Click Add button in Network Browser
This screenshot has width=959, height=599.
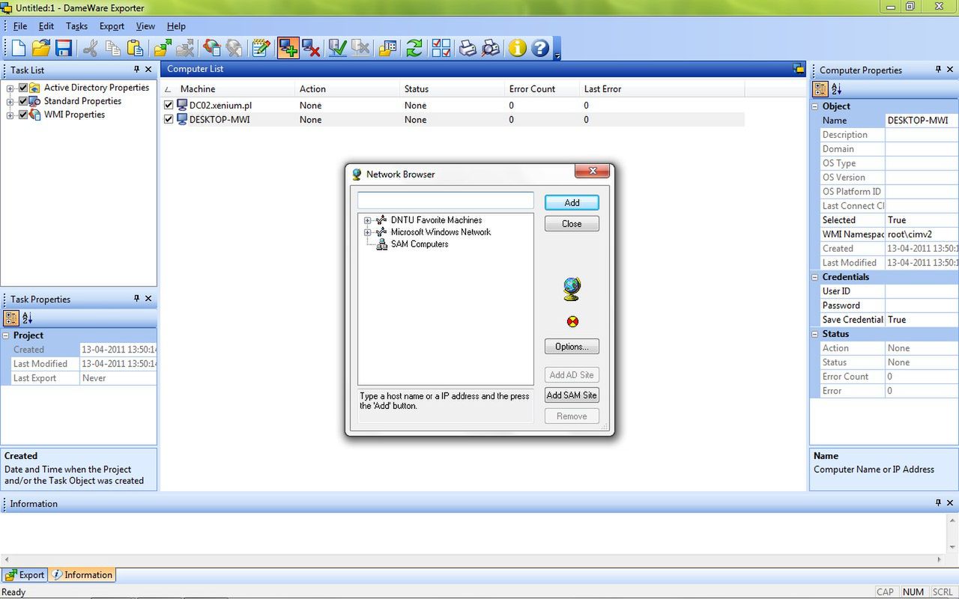coord(572,203)
